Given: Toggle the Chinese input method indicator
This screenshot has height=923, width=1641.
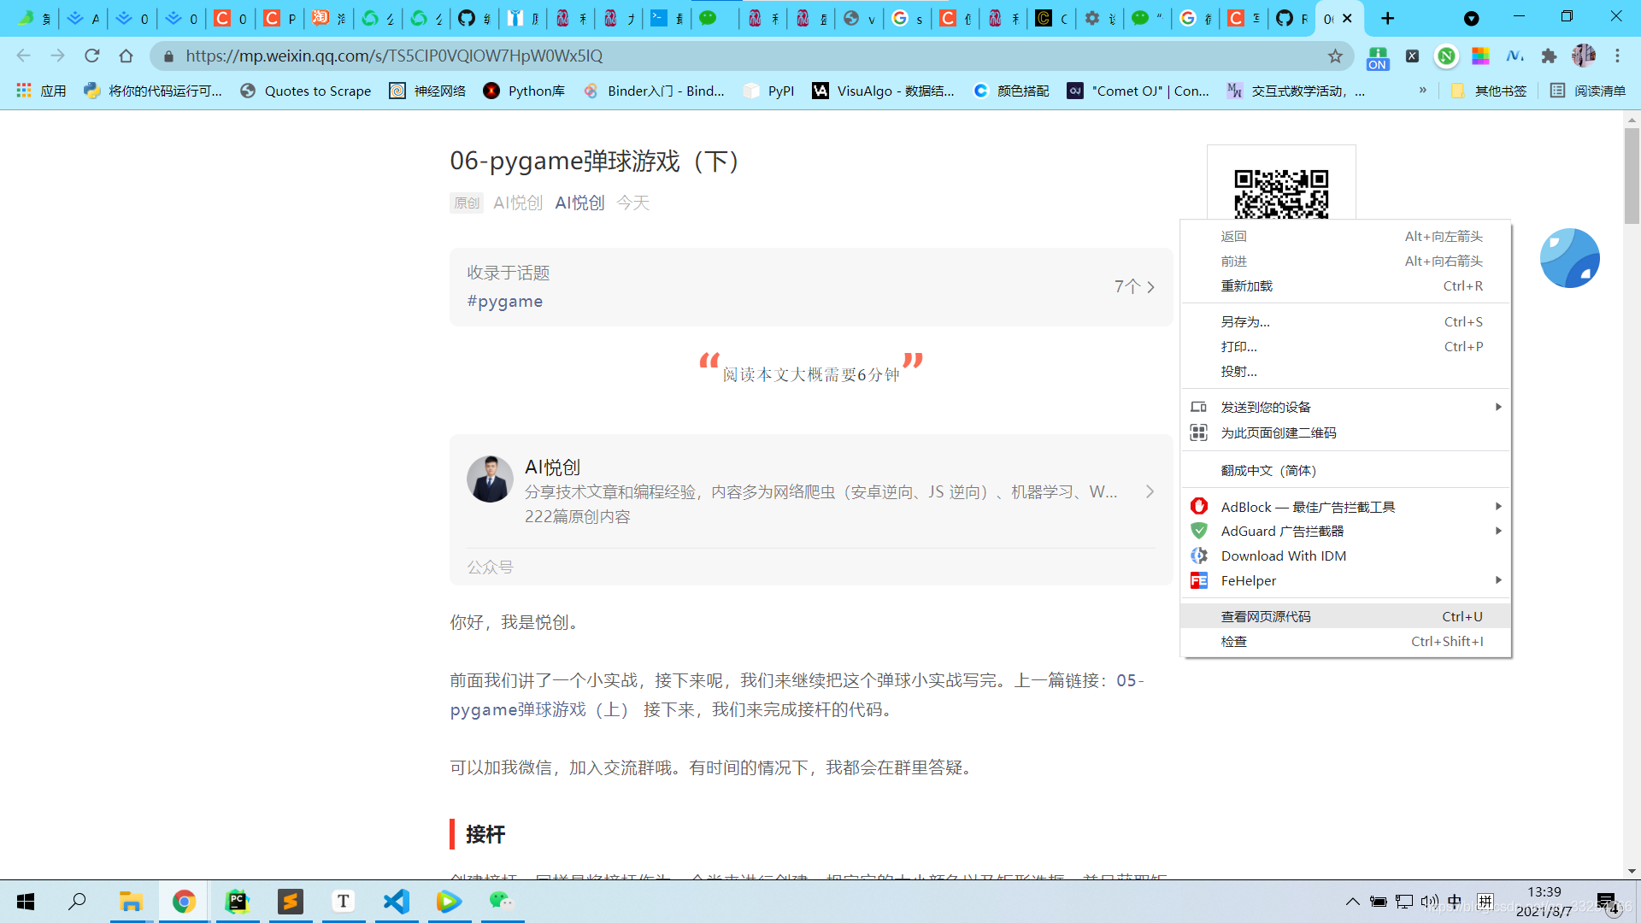Looking at the screenshot, I should [x=1455, y=902].
